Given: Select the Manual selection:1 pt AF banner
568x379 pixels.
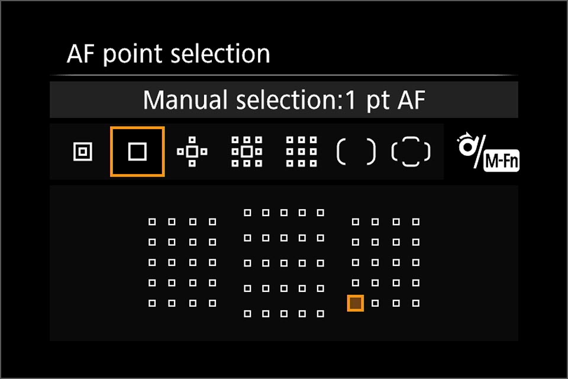Looking at the screenshot, I should (284, 99).
